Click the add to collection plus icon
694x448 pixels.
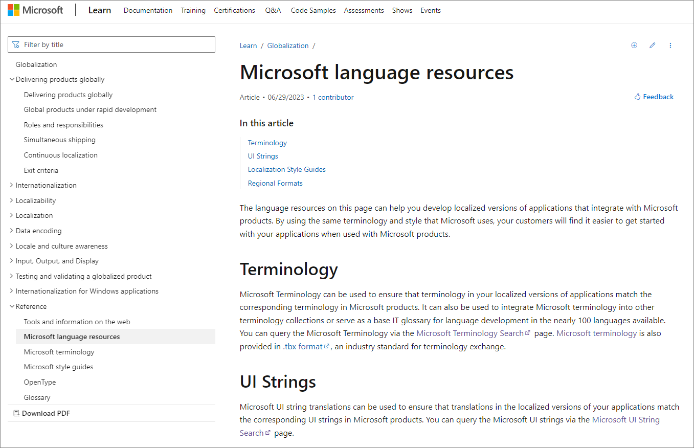tap(634, 46)
